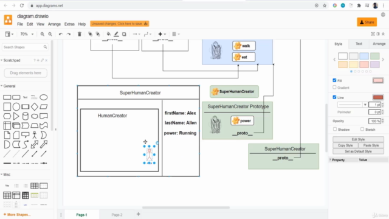Select the diamond shape in General
389x219 pixels.
coord(35,107)
